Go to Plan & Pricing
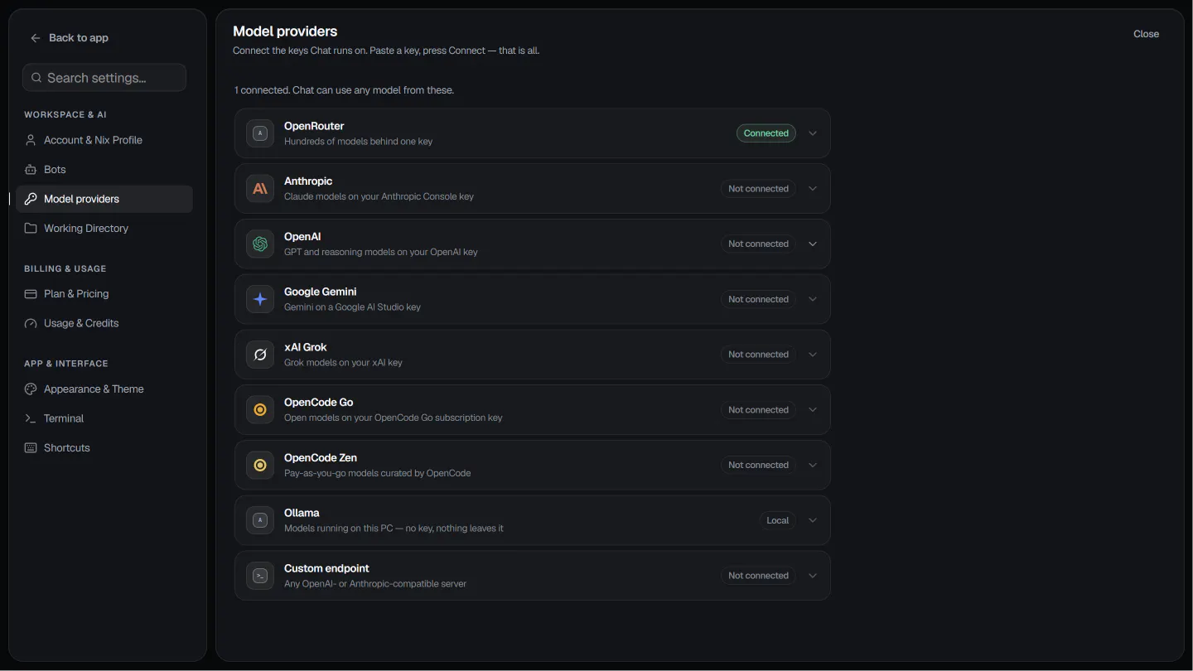This screenshot has height=671, width=1193. click(x=104, y=294)
